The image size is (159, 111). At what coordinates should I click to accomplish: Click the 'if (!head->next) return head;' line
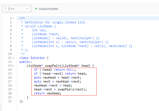point(60,74)
